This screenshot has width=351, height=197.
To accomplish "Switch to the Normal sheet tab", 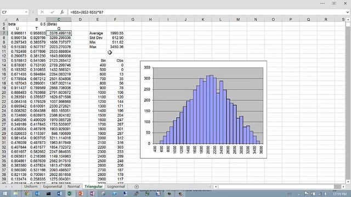I will [x=73, y=187].
